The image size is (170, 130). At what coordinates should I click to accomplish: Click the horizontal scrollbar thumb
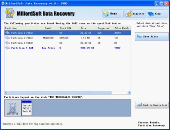[60, 93]
